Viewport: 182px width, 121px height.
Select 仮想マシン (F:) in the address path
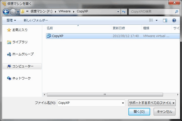pos(41,11)
